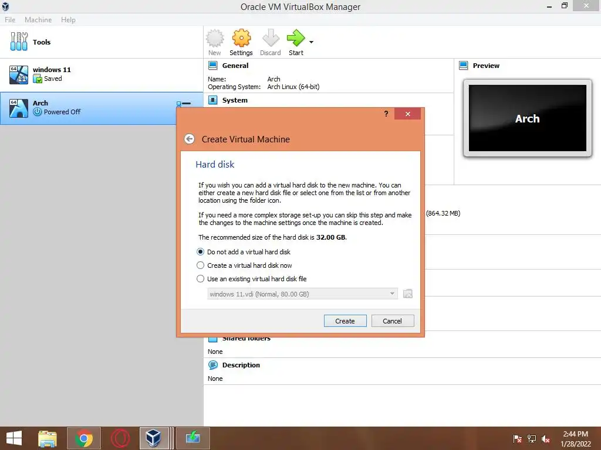Open Settings via the orange gear icon
The width and height of the screenshot is (601, 450).
click(241, 42)
